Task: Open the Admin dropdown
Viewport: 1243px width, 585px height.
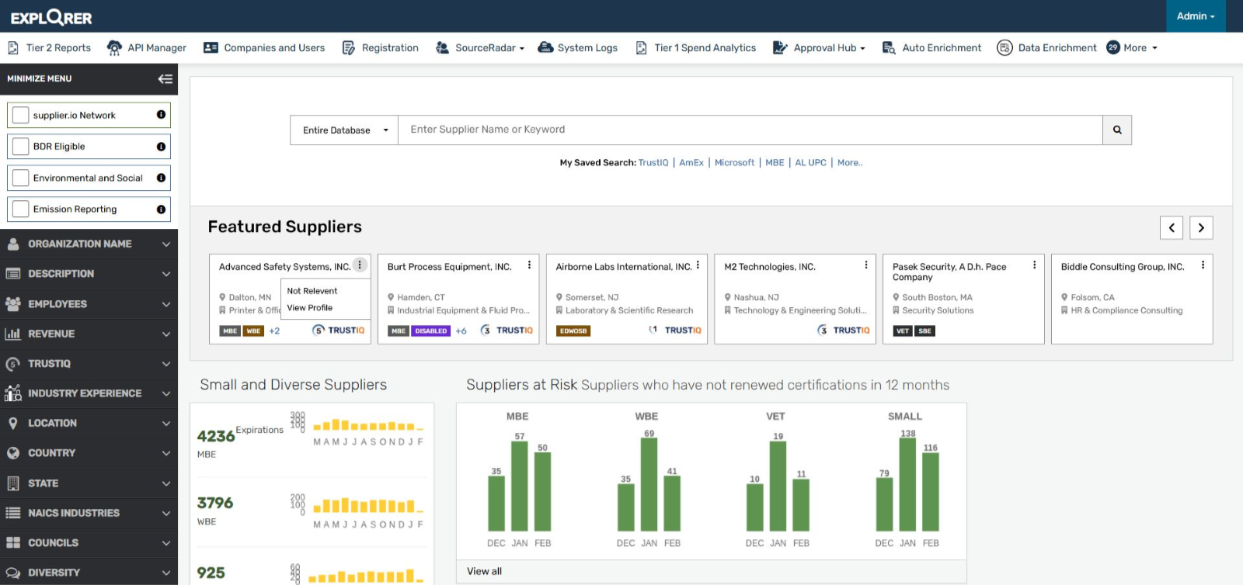Action: tap(1196, 16)
